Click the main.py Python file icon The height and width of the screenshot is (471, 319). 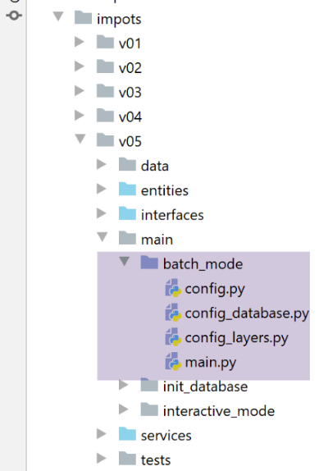pos(173,361)
